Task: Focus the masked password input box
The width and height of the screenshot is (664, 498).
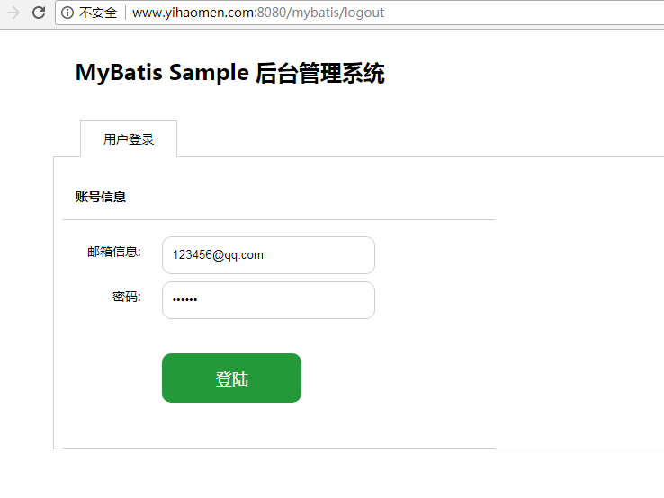Action: tap(268, 300)
